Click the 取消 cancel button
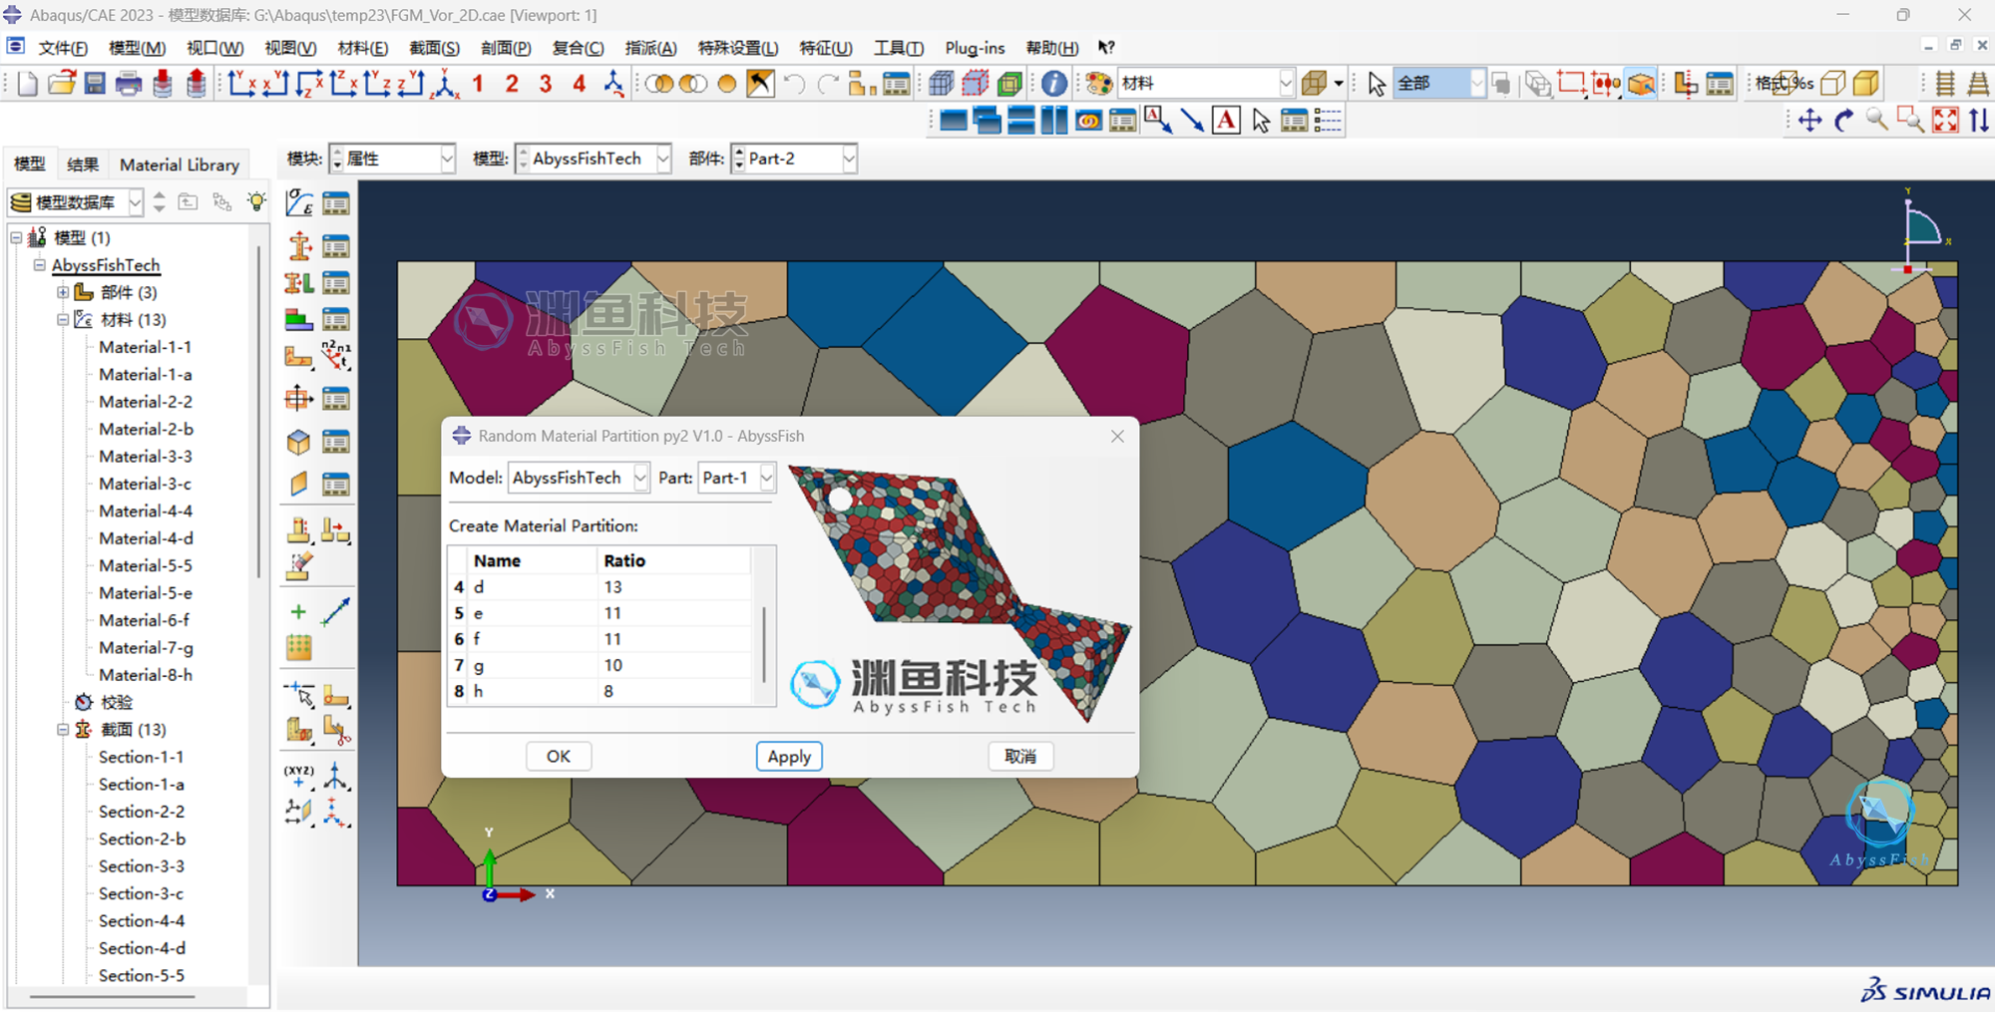1995x1012 pixels. (x=1020, y=756)
